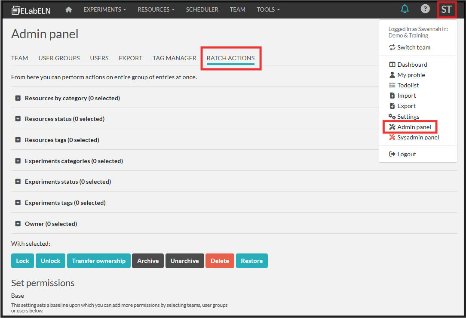Expand the Owner section
Image resolution: width=466 pixels, height=318 pixels.
point(18,224)
